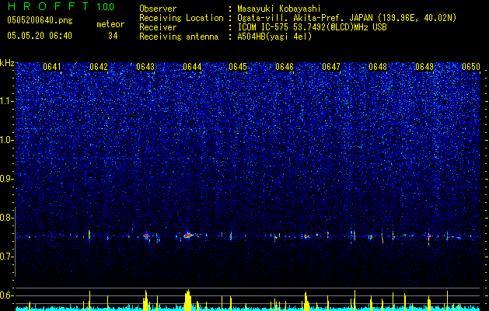Click the 1.1 frequency axis label
This screenshot has height=311, width=489.
[6, 101]
